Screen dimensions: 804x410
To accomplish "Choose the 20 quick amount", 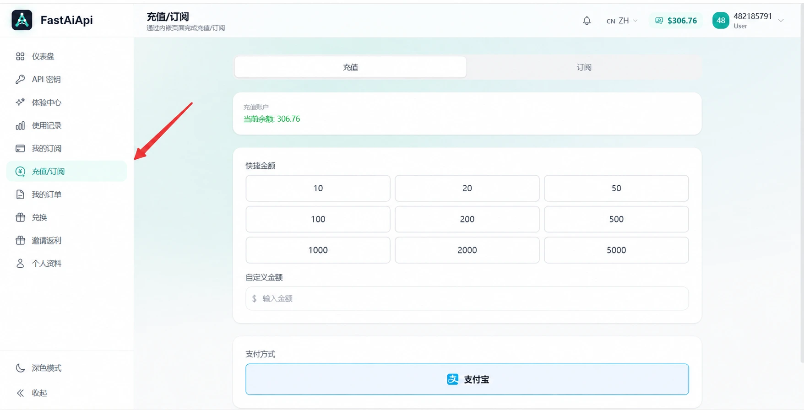I will 467,188.
